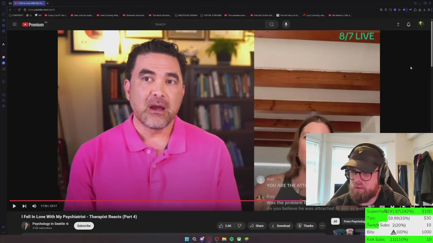The image size is (433, 243).
Task: Open browser downloads icon
Action: point(424,10)
